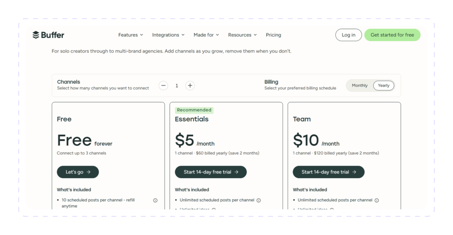Viewport: 453px width, 235px height.
Task: Switch billing to Monthly
Action: tap(360, 86)
